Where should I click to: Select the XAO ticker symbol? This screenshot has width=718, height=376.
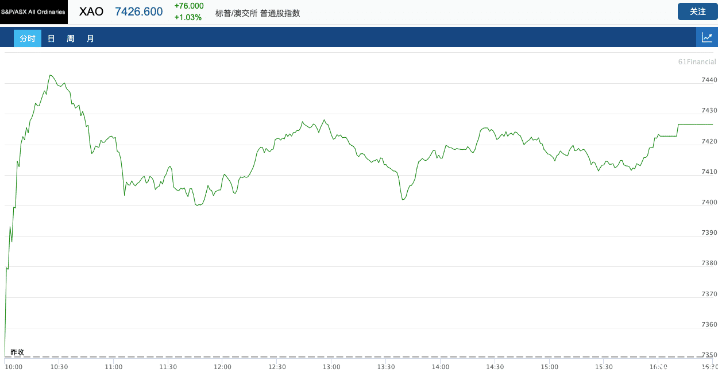(91, 11)
